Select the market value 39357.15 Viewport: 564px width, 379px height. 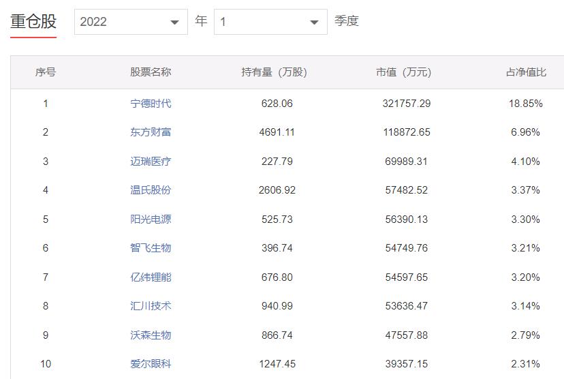407,364
